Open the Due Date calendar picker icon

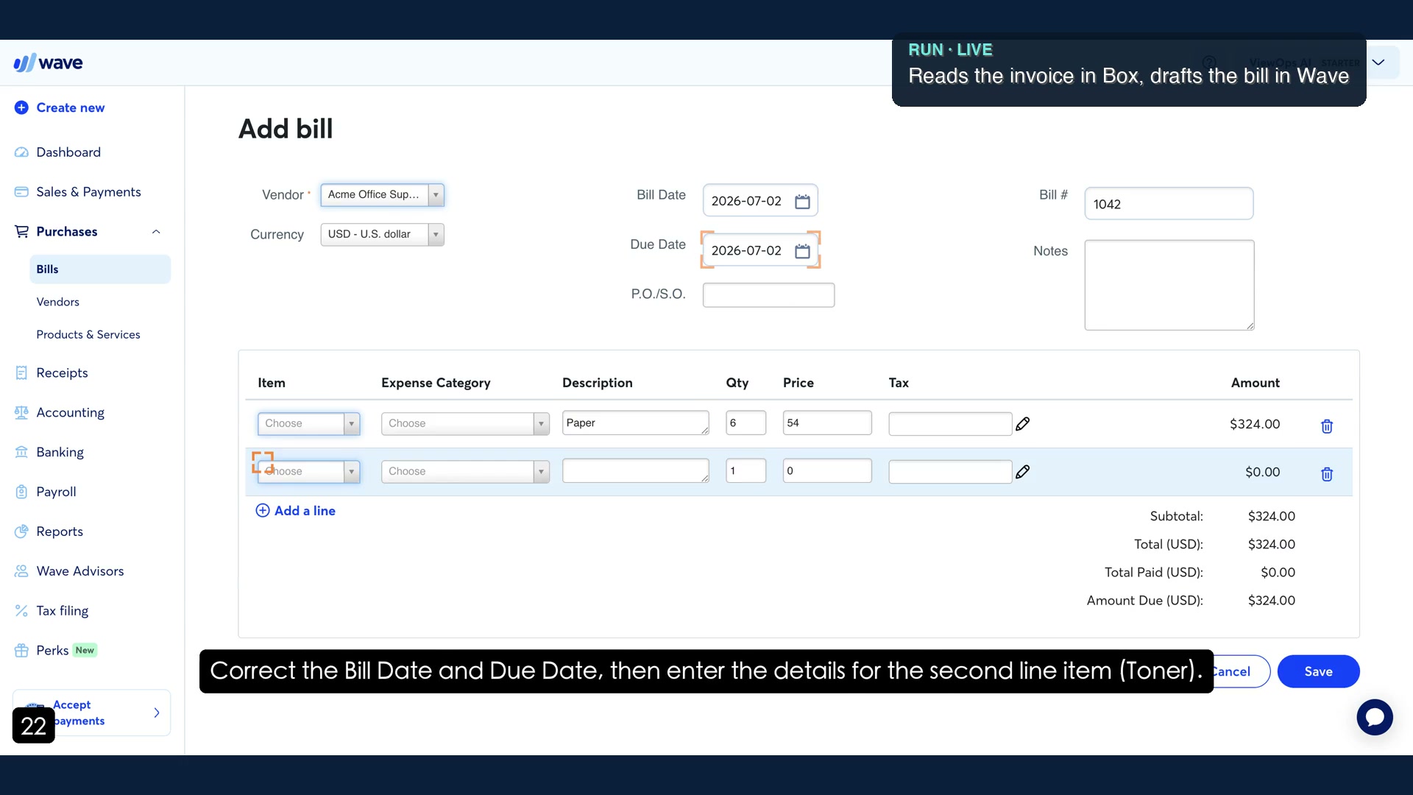802,252
